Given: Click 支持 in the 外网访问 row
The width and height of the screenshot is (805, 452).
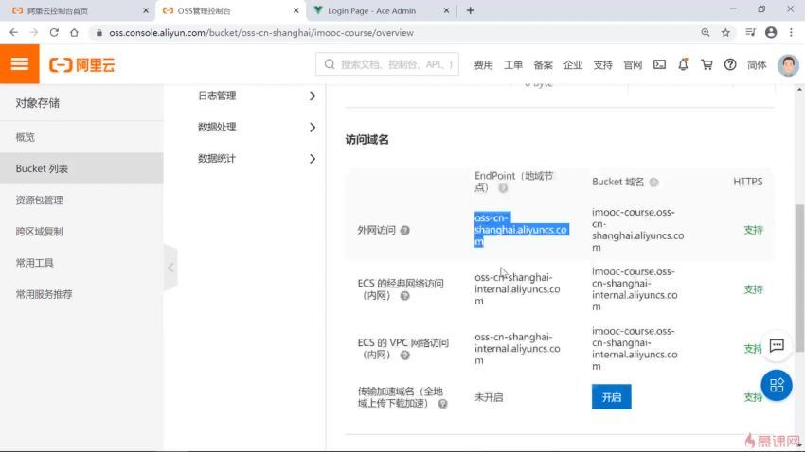Looking at the screenshot, I should (x=753, y=230).
